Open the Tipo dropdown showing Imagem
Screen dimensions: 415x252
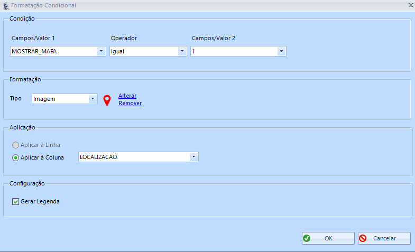click(x=93, y=99)
